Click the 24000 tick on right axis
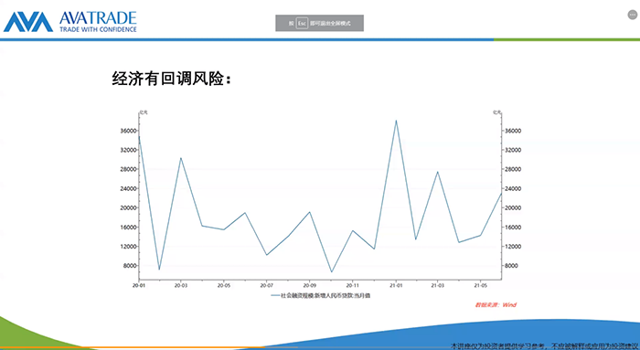This screenshot has height=350, width=640. (x=513, y=189)
